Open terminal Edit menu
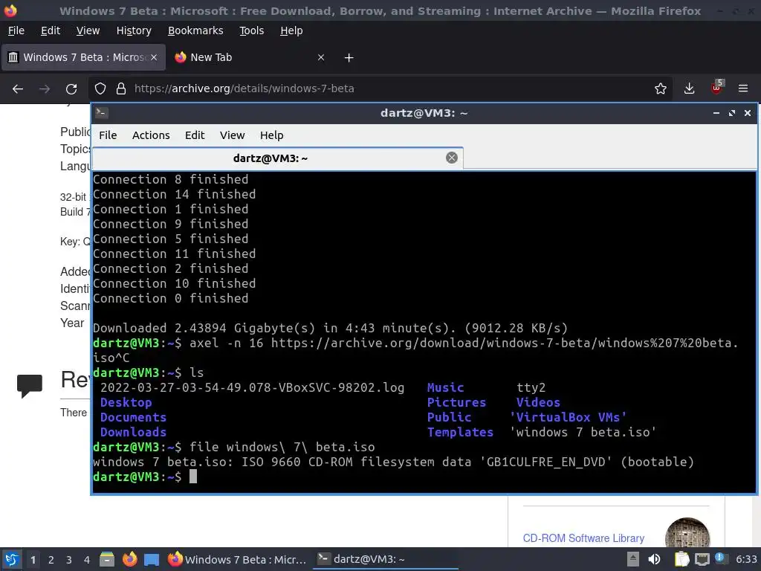761x571 pixels. tap(195, 135)
